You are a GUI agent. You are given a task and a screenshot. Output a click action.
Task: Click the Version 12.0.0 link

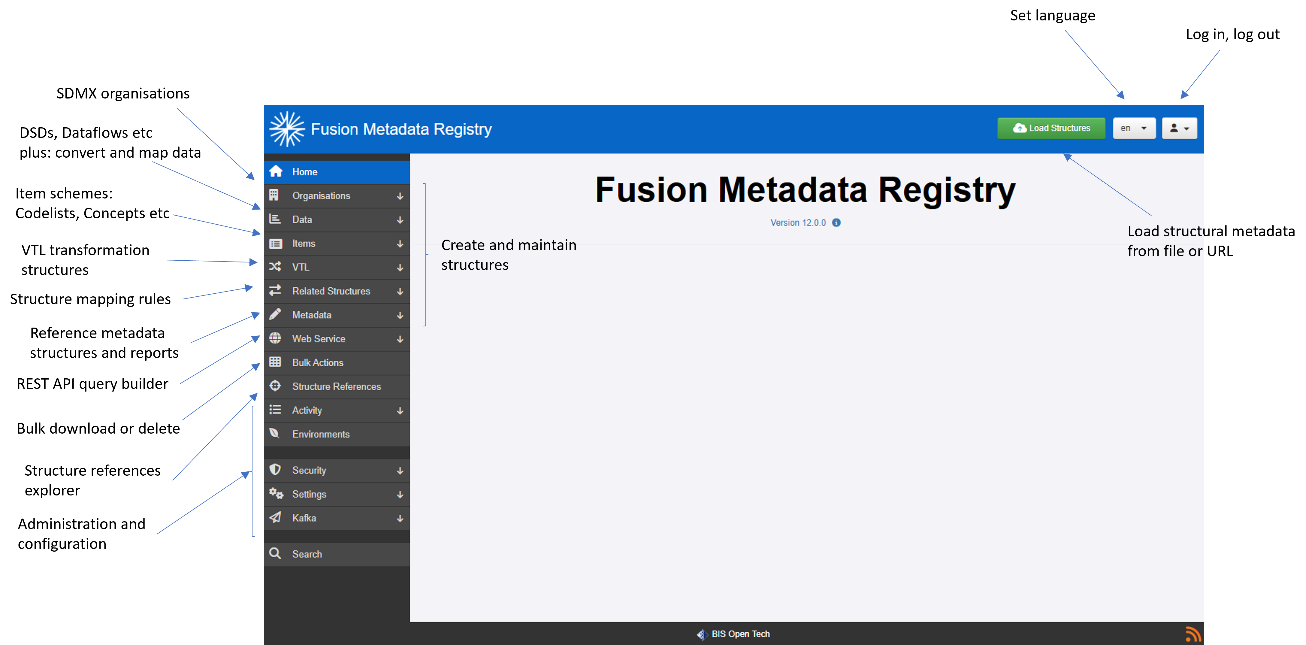[x=798, y=223]
